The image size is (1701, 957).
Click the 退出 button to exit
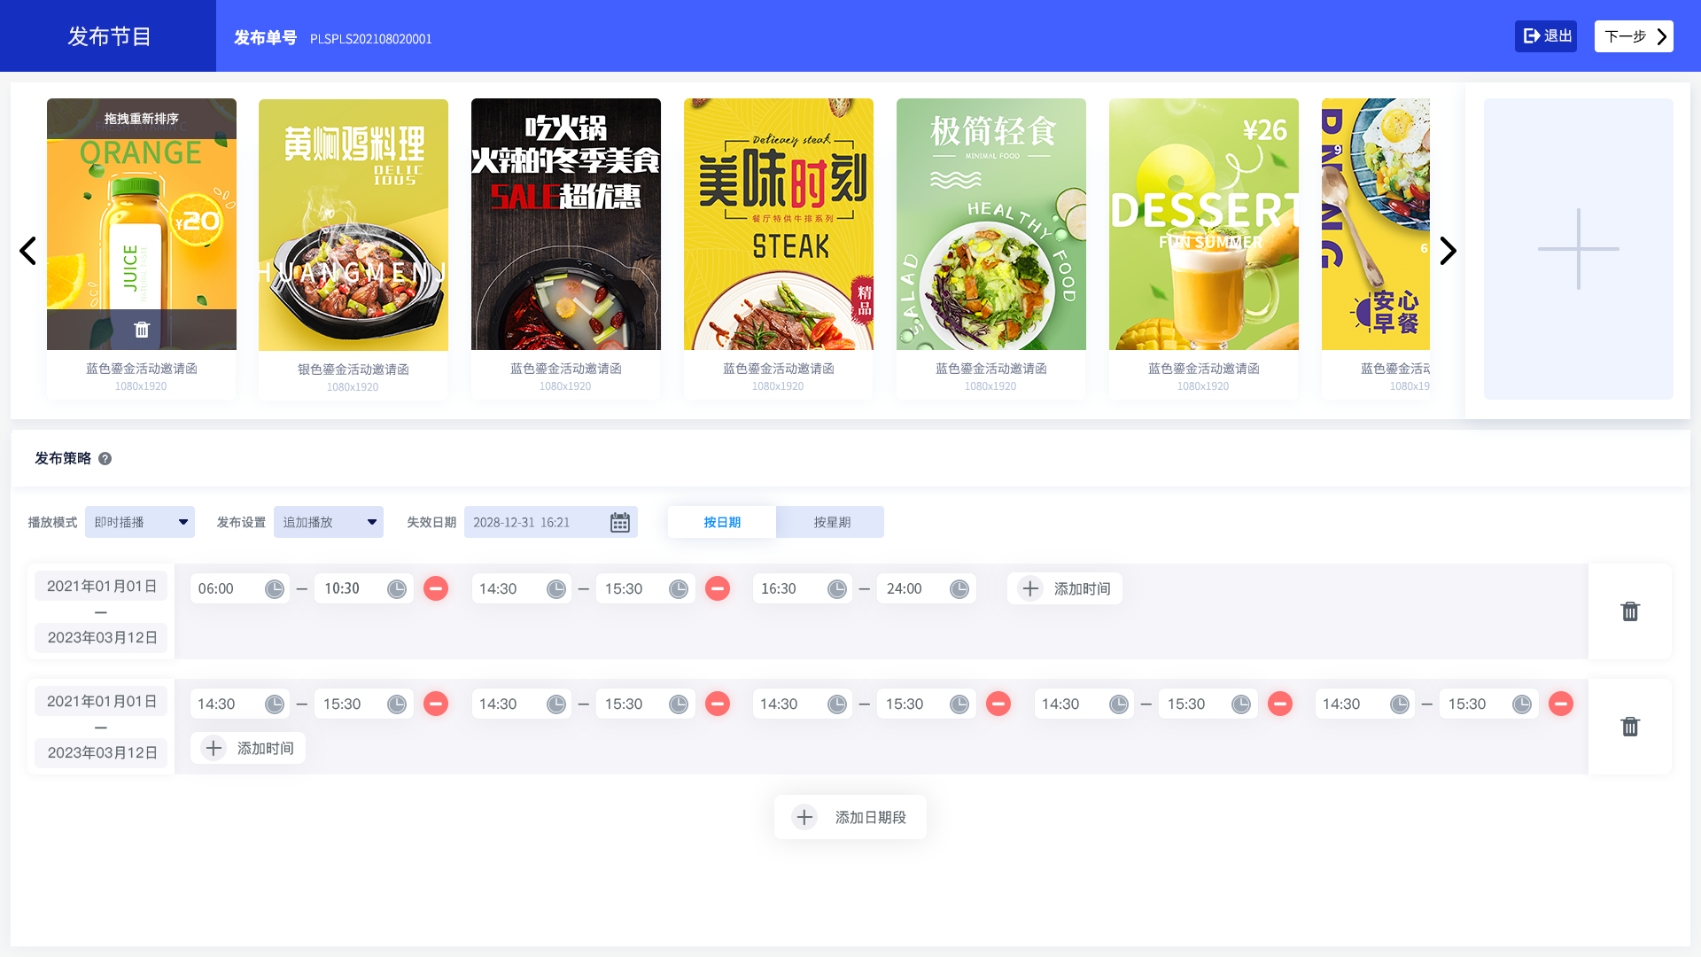pyautogui.click(x=1545, y=35)
